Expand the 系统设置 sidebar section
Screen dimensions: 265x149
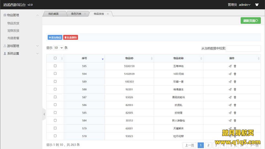[x=21, y=53]
